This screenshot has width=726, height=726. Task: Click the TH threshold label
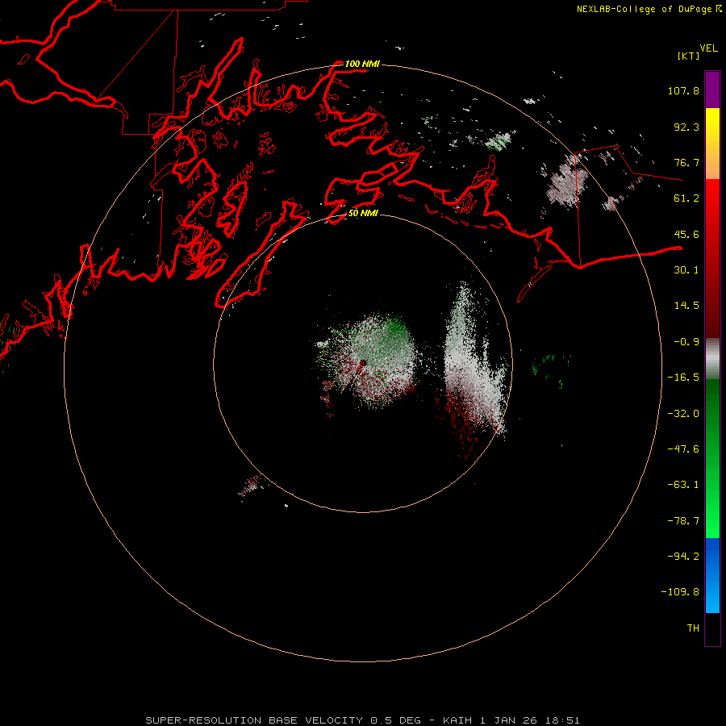pyautogui.click(x=693, y=628)
